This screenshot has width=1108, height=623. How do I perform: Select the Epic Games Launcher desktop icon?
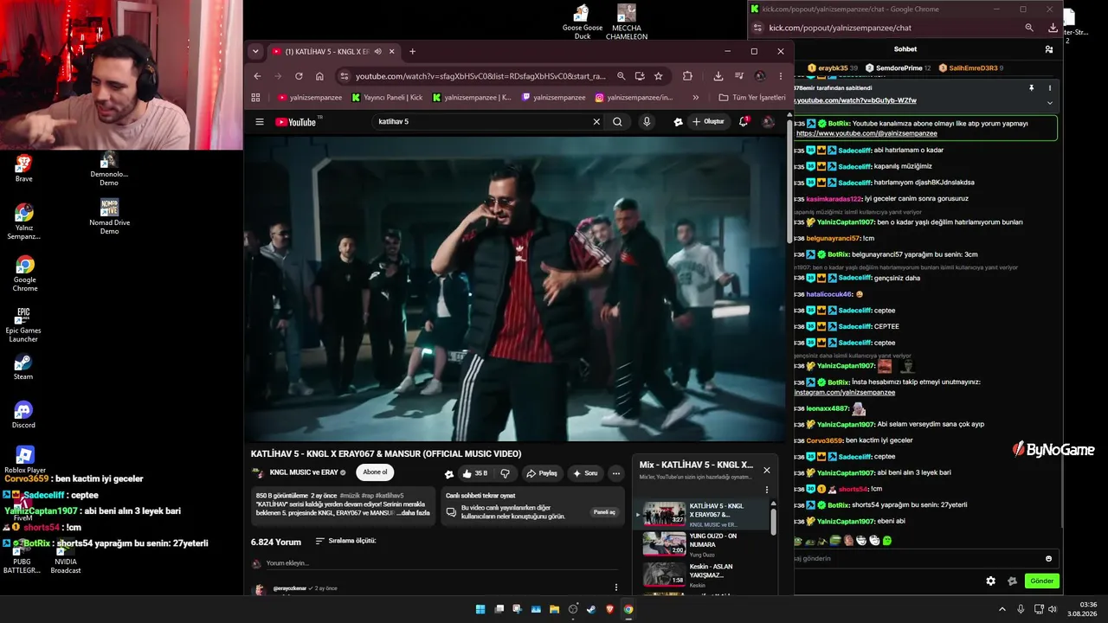pos(23,324)
